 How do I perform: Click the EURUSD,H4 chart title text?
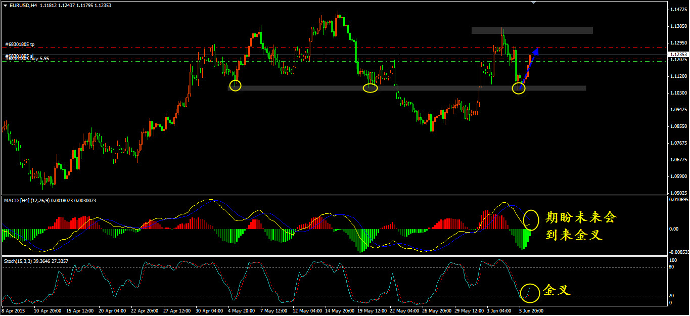[23, 5]
